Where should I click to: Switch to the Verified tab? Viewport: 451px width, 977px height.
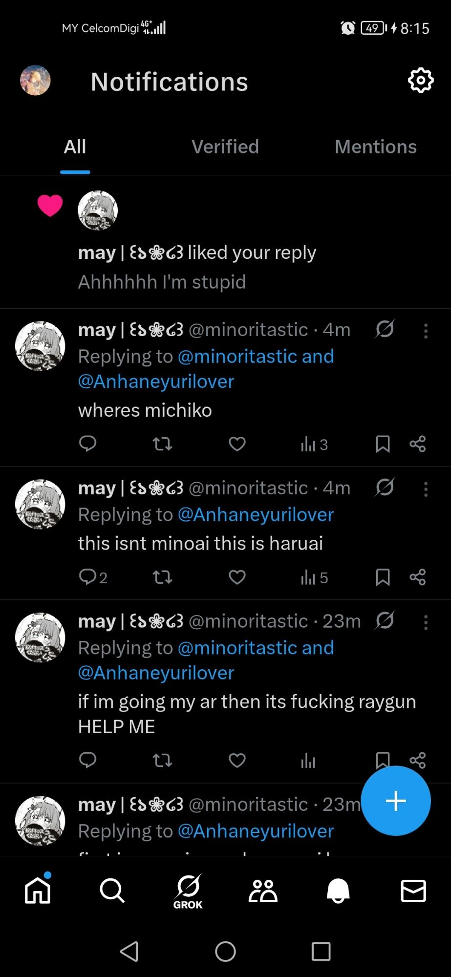(225, 147)
